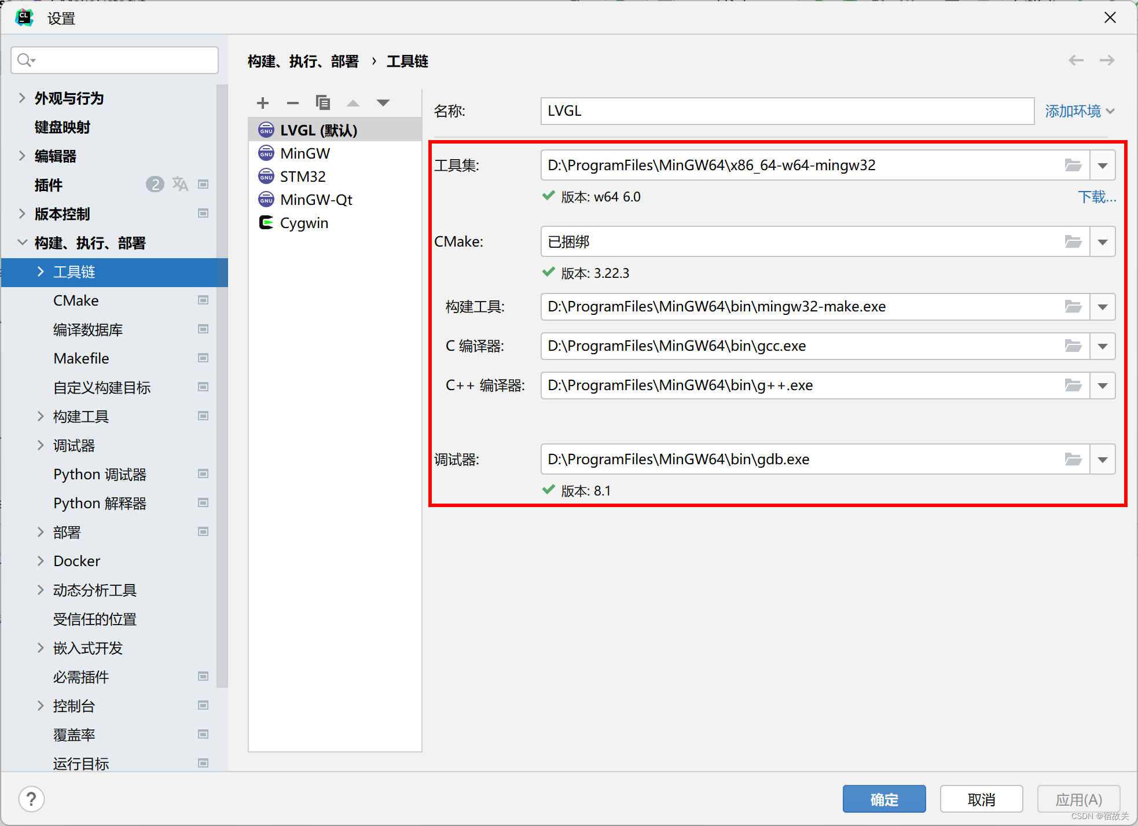Move the selected toolchain down
Screen dimensions: 1138x826
click(x=383, y=102)
